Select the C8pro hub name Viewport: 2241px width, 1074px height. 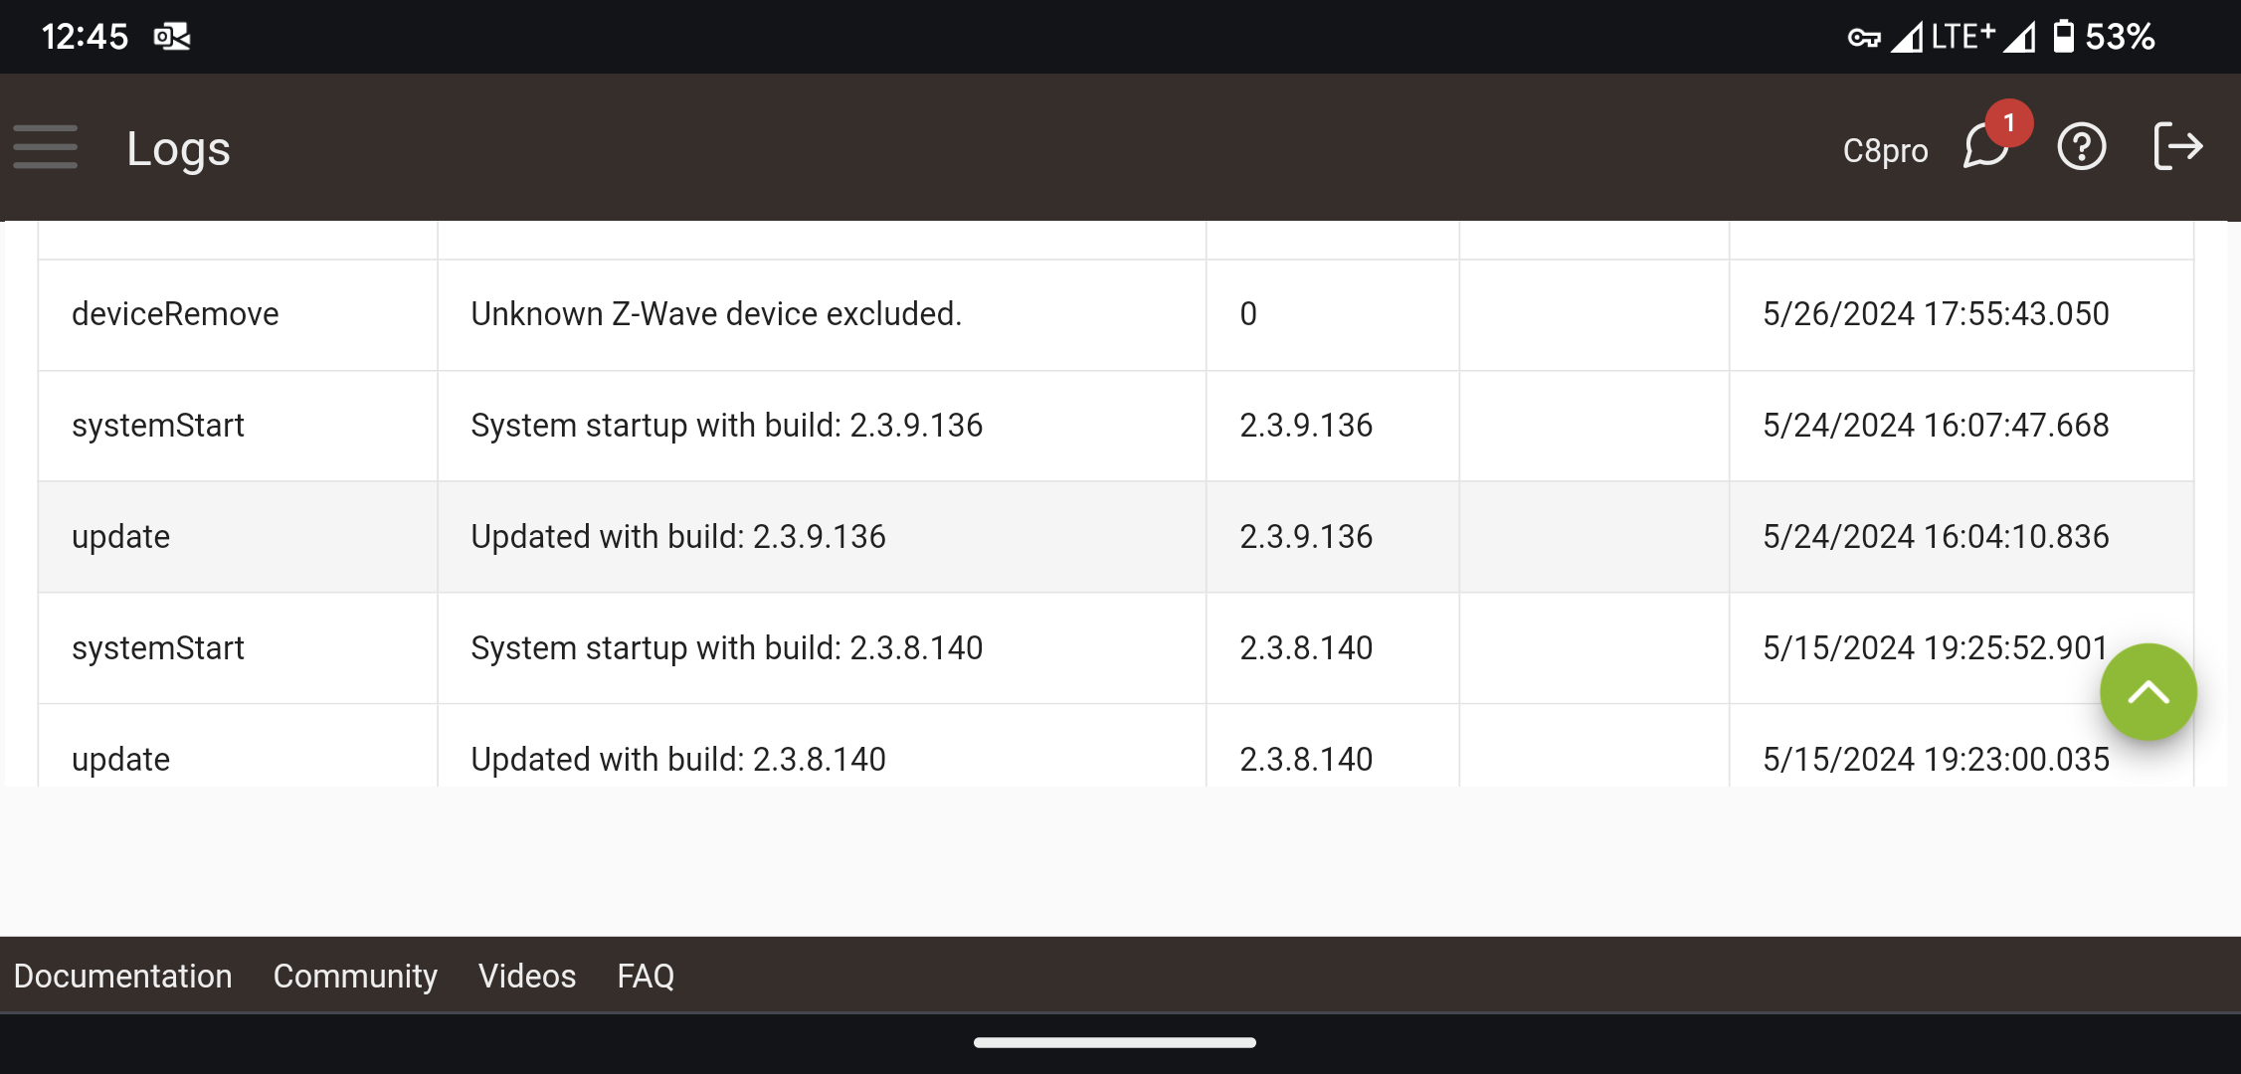pyautogui.click(x=1885, y=150)
